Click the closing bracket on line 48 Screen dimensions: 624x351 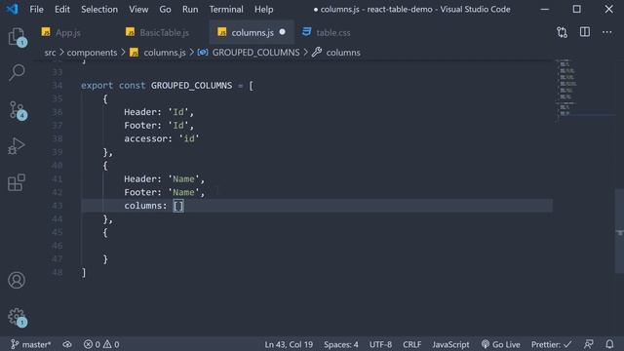point(84,273)
